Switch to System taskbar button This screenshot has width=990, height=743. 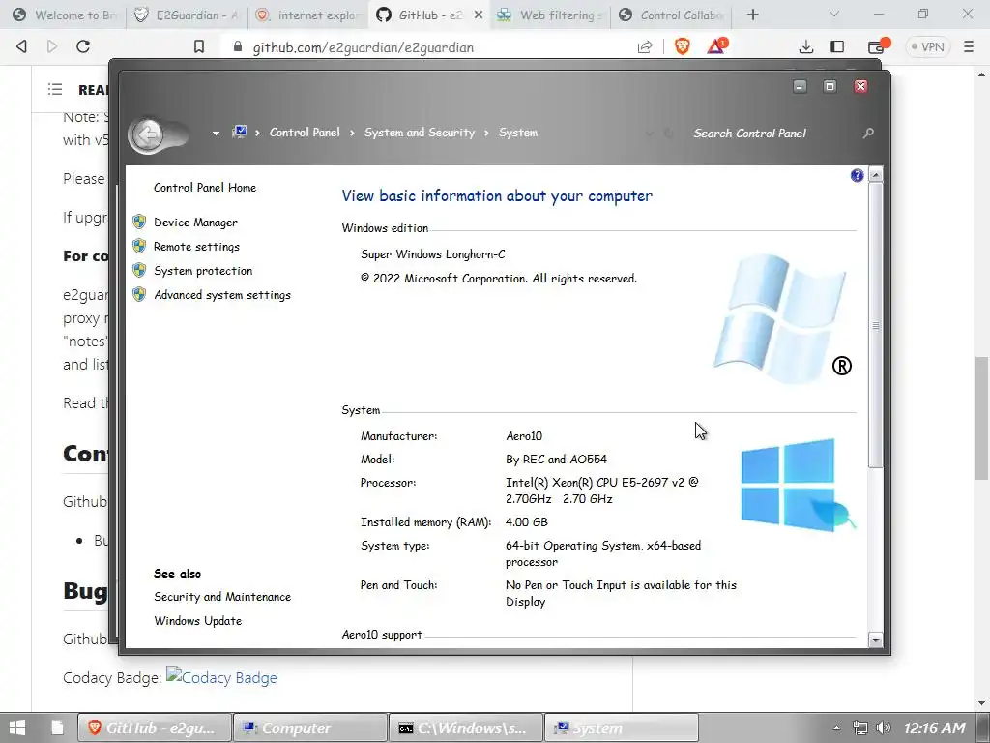[622, 728]
